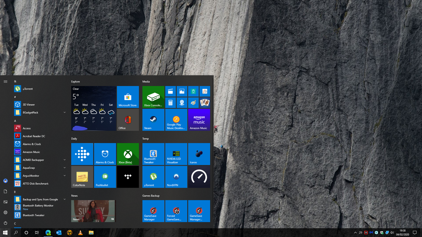Image resolution: width=422 pixels, height=237 pixels.
Task: Open Settings from Start sidebar
Action: click(5, 212)
